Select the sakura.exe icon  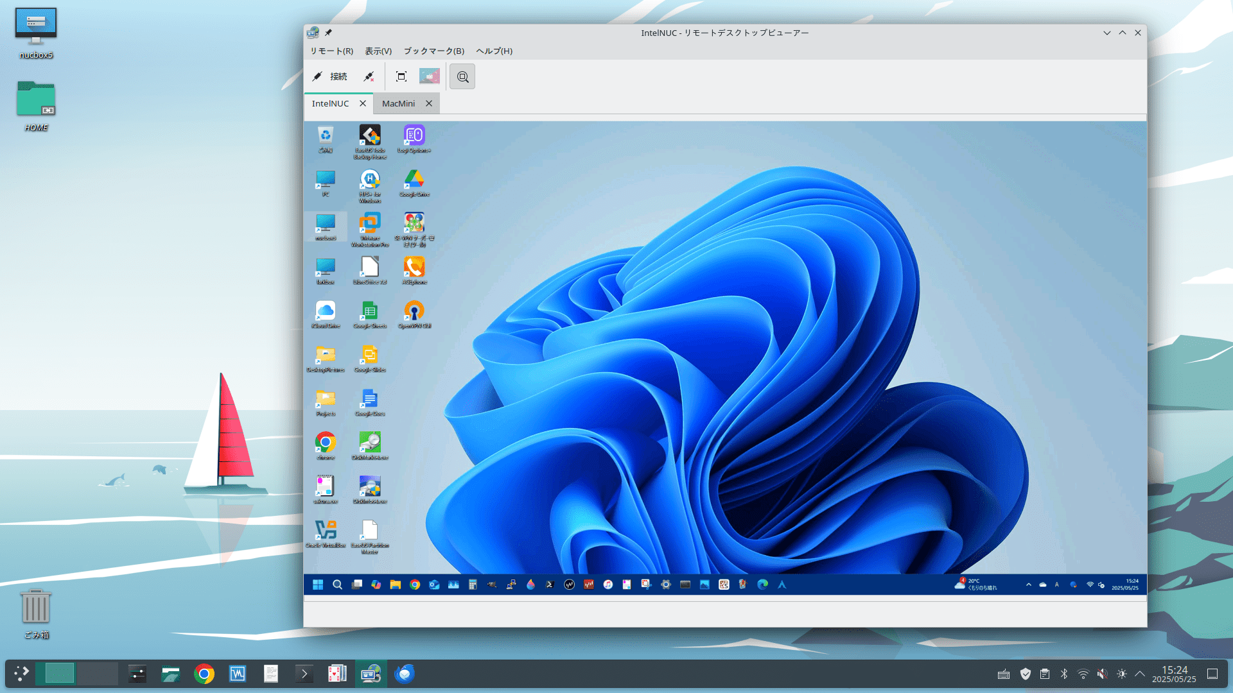point(326,490)
